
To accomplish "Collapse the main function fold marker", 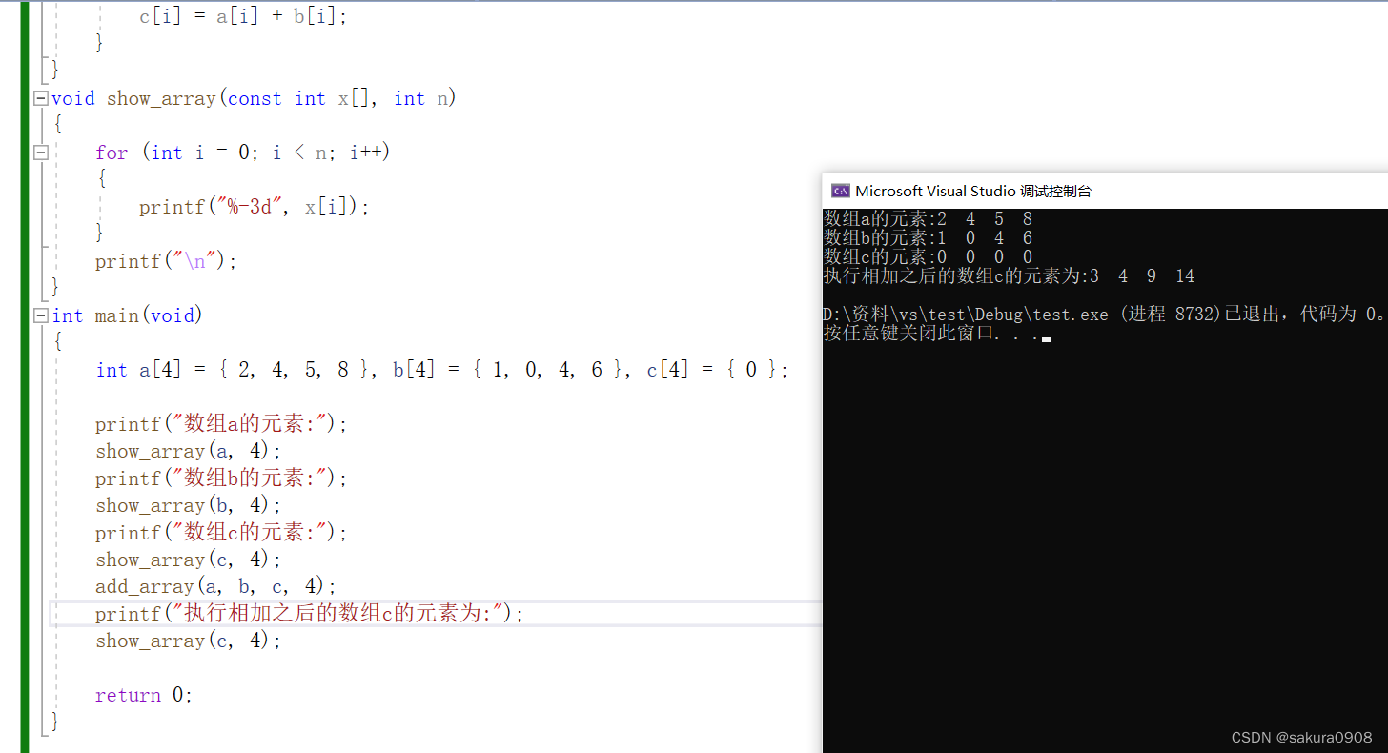I will tap(40, 315).
